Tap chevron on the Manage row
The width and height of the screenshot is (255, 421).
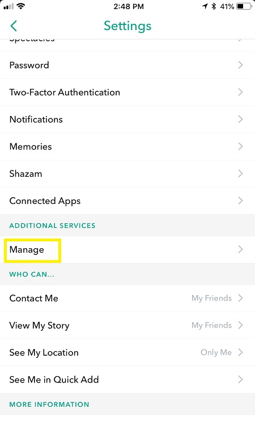pyautogui.click(x=240, y=249)
